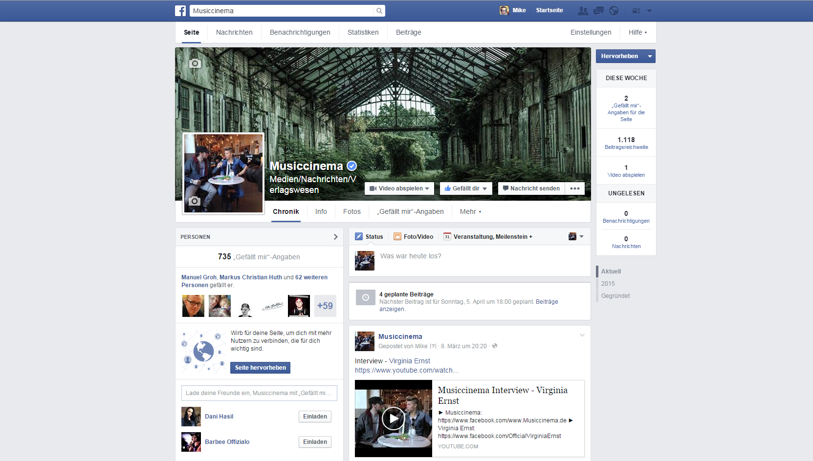
Task: Select the Fotos tab
Action: pos(352,211)
